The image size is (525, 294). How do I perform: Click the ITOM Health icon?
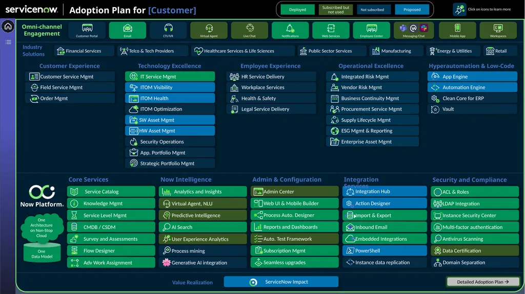point(134,99)
